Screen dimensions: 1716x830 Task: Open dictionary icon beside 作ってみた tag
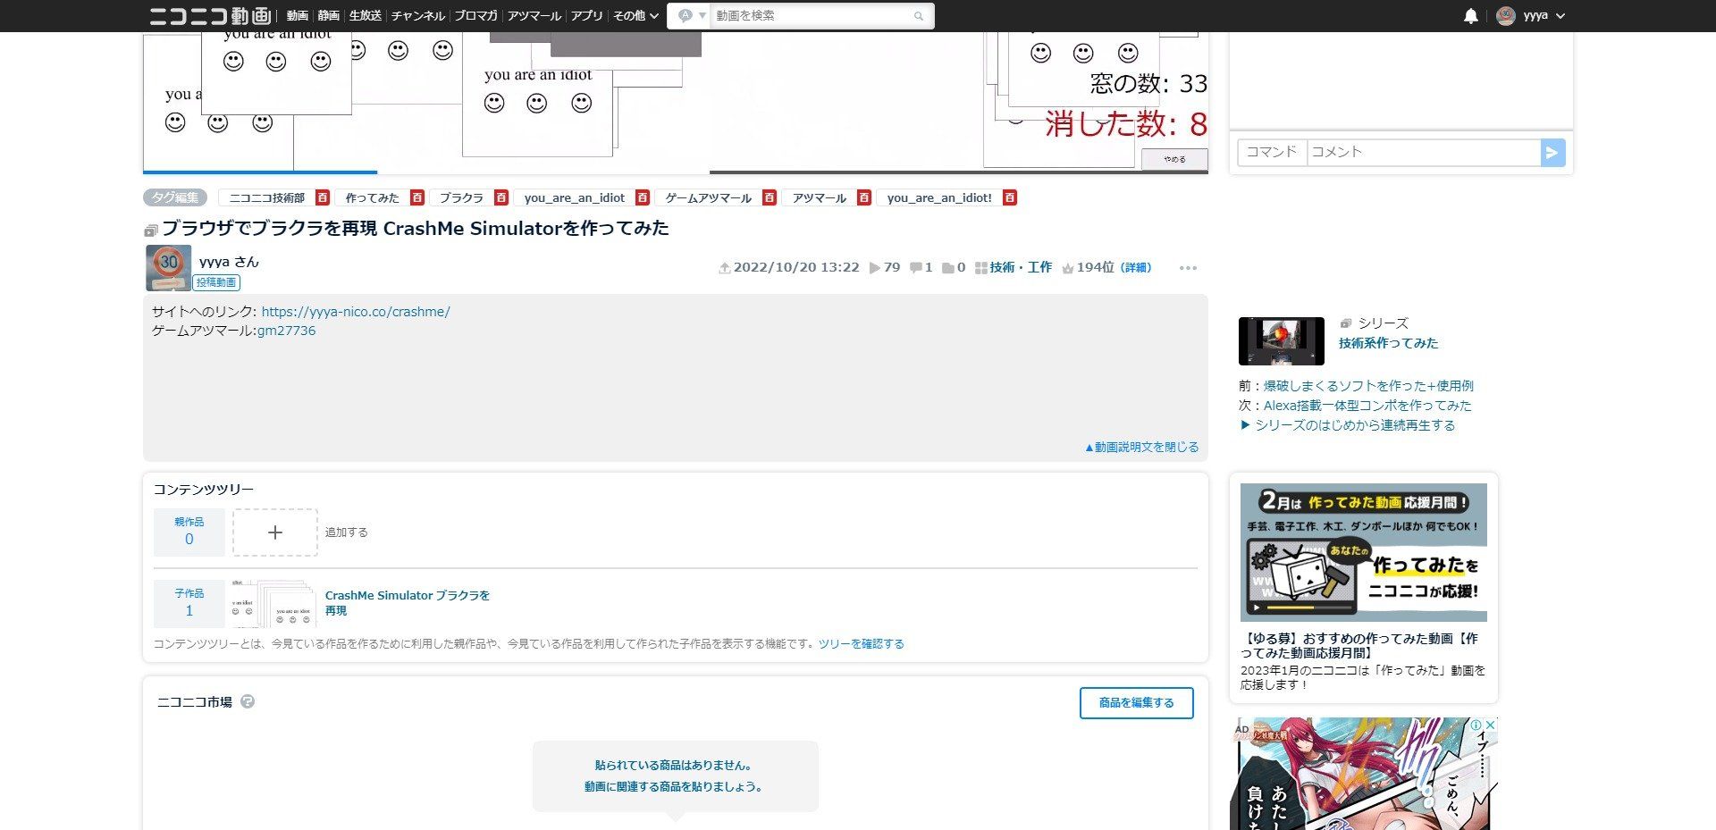pyautogui.click(x=417, y=197)
